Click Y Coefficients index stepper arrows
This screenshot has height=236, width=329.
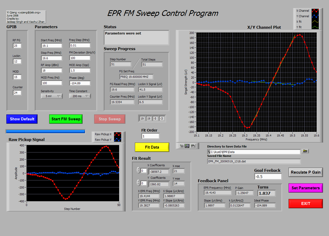(x=138, y=183)
